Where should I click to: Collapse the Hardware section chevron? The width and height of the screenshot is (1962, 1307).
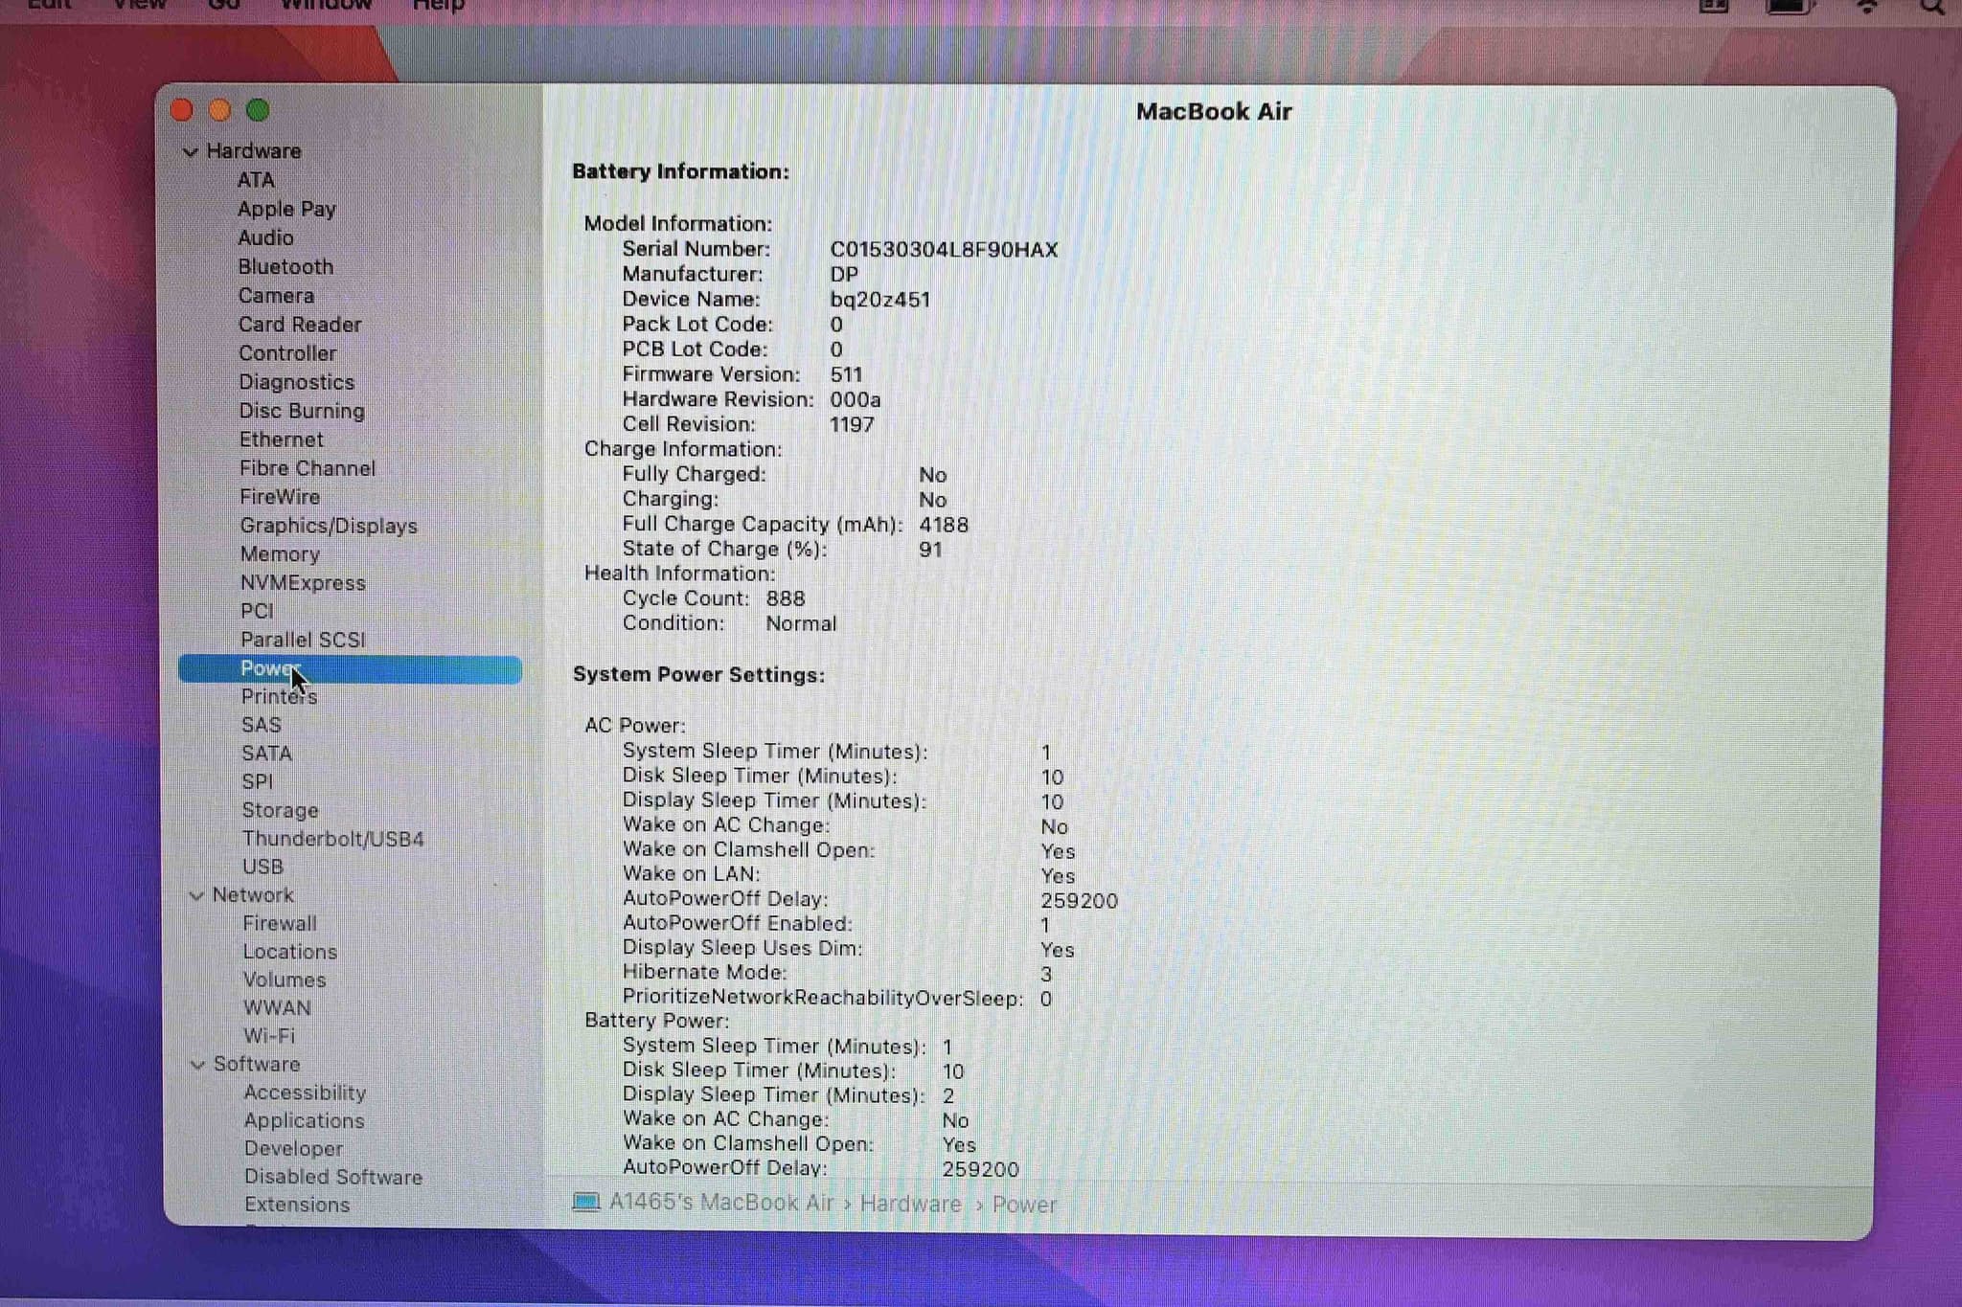click(x=191, y=151)
